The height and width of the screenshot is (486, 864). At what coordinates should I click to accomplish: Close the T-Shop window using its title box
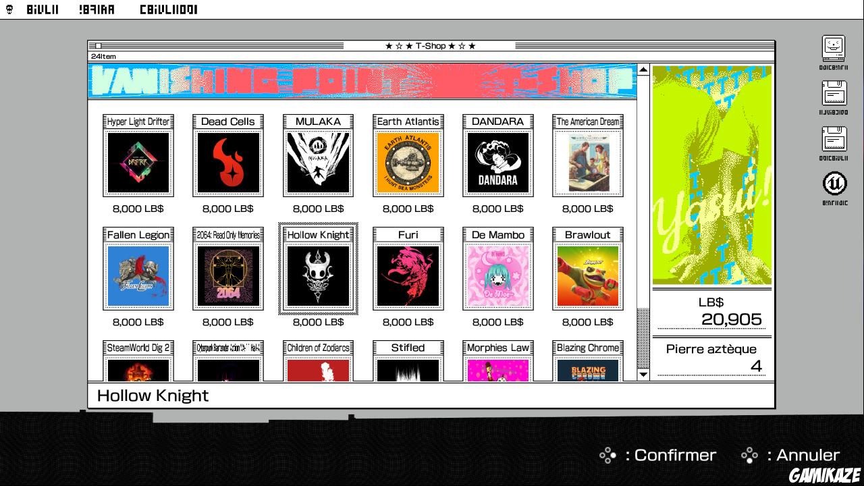coord(98,46)
